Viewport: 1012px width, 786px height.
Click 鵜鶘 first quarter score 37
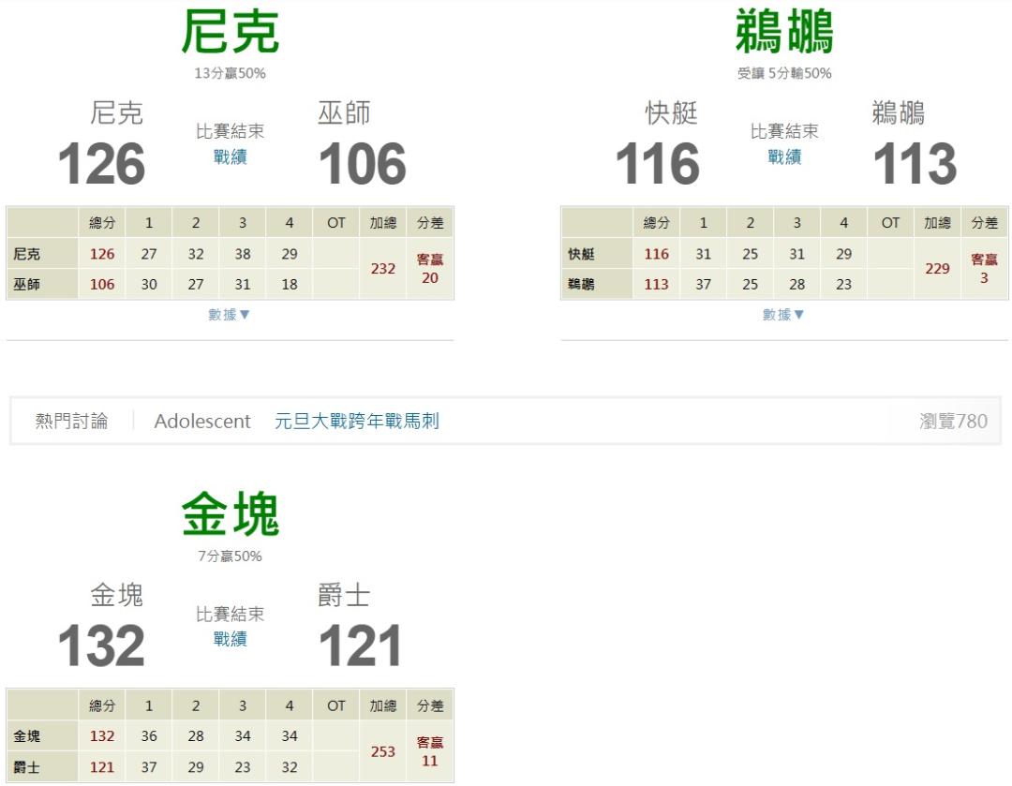tap(703, 284)
